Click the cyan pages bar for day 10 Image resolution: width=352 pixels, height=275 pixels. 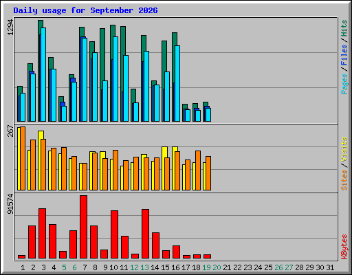[x=115, y=79]
